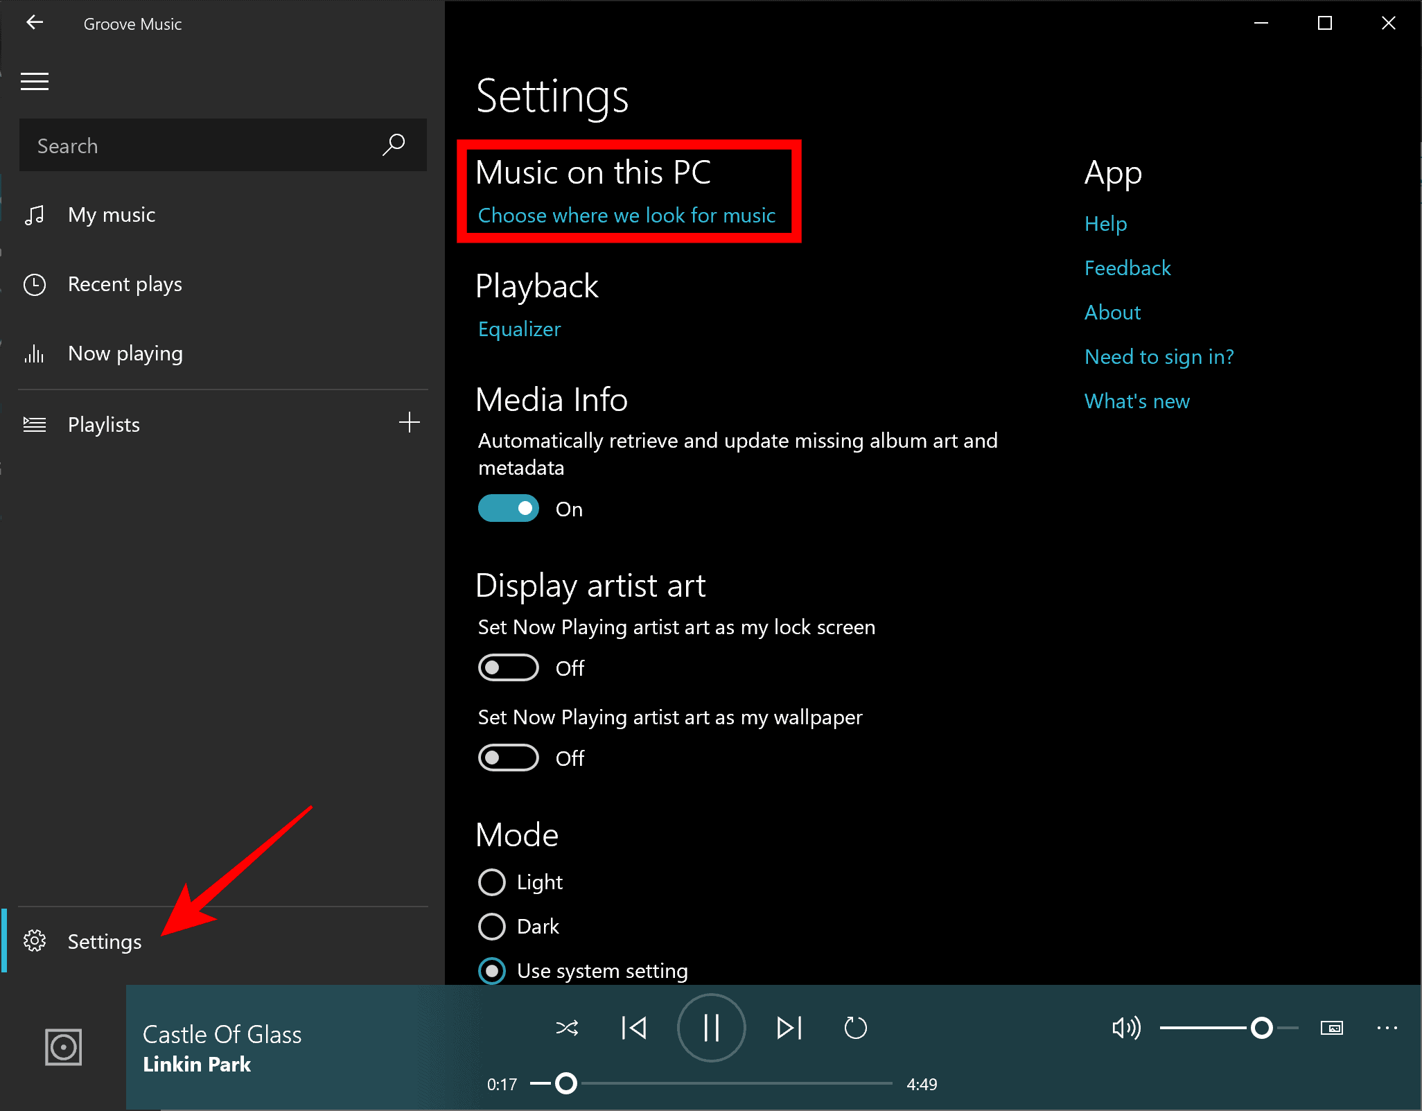Pause the current song
Screen dimensions: 1422x1111
pyautogui.click(x=711, y=1028)
